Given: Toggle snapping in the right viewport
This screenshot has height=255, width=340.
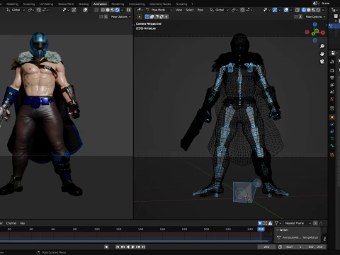Looking at the screenshot, I should tap(242, 10).
